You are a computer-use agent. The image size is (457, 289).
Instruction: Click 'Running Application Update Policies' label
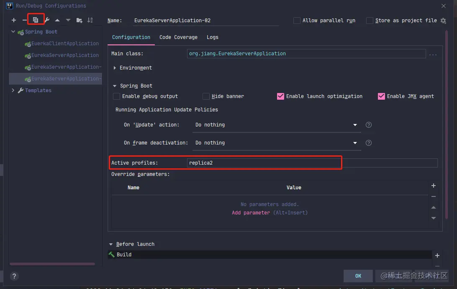tap(167, 110)
